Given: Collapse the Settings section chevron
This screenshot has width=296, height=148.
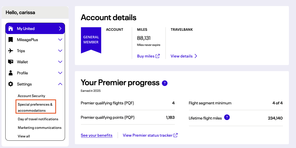Looking at the screenshot, I should click(60, 84).
